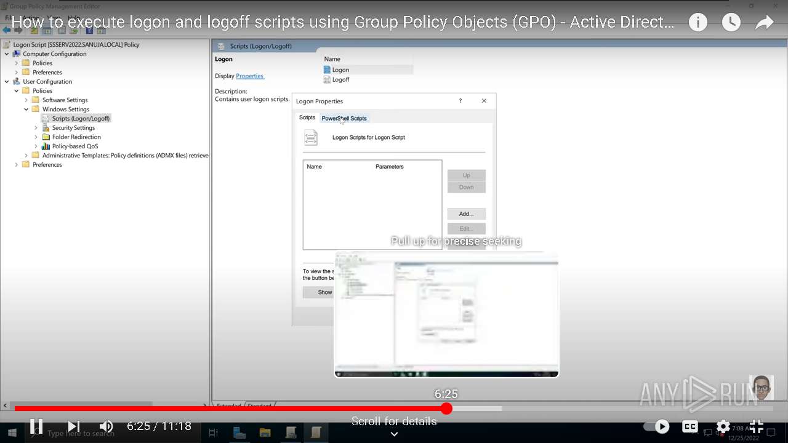Click the Windows Start button in the taskbar
This screenshot has height=443, width=788.
pos(12,433)
